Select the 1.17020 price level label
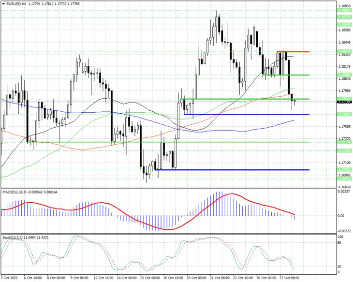The width and height of the screenshot is (353, 282). 345,170
